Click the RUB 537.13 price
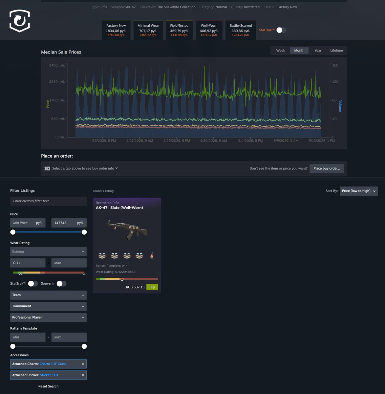Screen dimensions: 385x394 135,287
